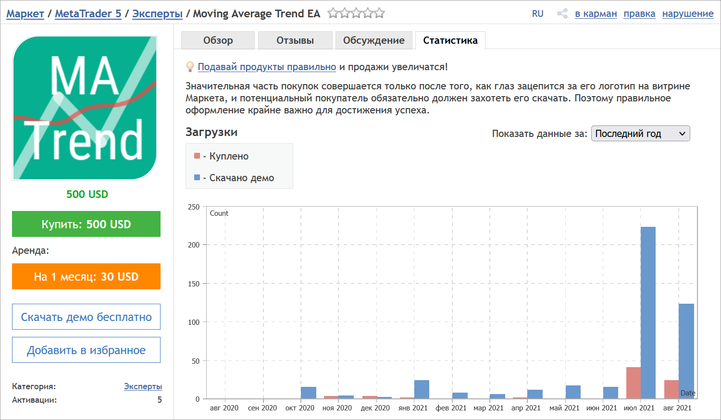Rate the product with the fifth star

point(379,13)
